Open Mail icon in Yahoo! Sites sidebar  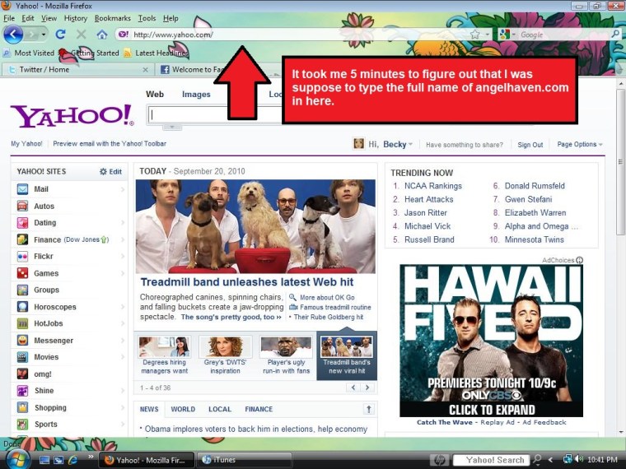[x=23, y=189]
